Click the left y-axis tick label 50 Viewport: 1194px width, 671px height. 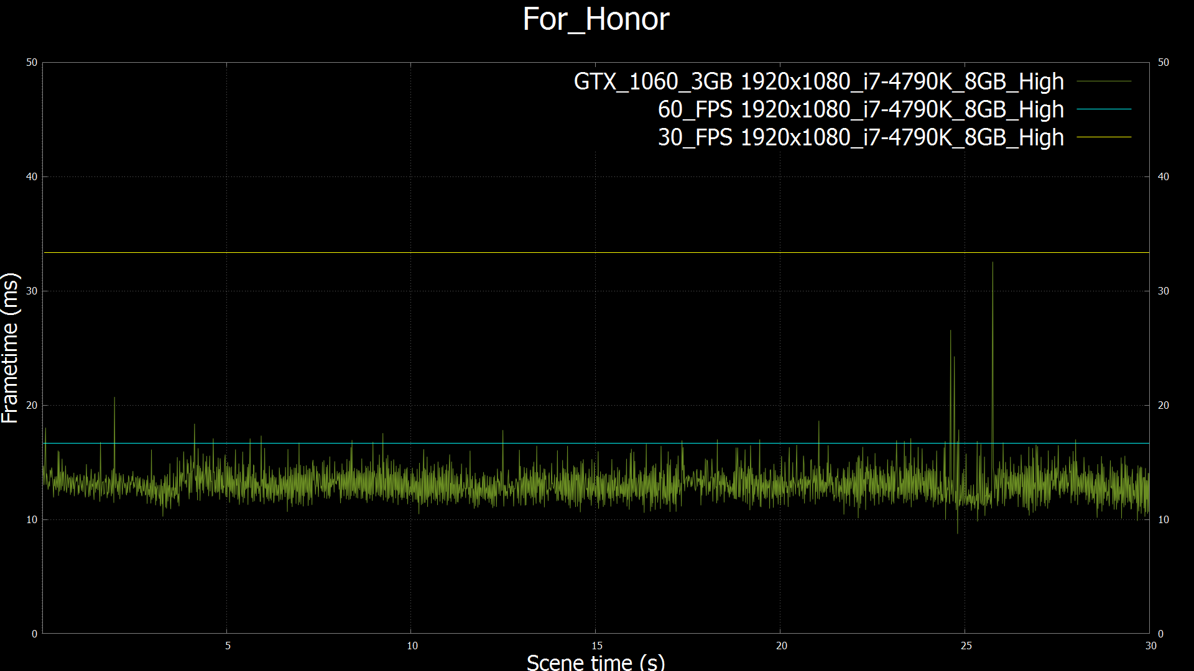coord(32,63)
